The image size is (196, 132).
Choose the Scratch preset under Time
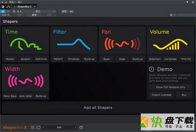(x=25, y=59)
